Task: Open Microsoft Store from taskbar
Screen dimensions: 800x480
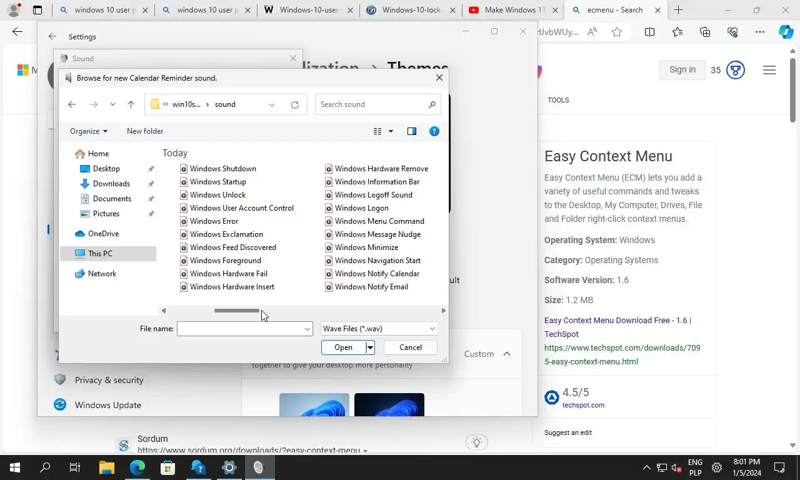Action: coord(167,467)
